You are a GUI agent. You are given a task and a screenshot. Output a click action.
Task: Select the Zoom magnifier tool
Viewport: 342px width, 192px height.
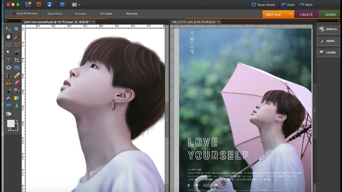17,29
